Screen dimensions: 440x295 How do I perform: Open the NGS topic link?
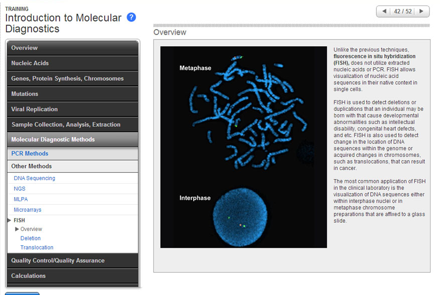click(20, 189)
